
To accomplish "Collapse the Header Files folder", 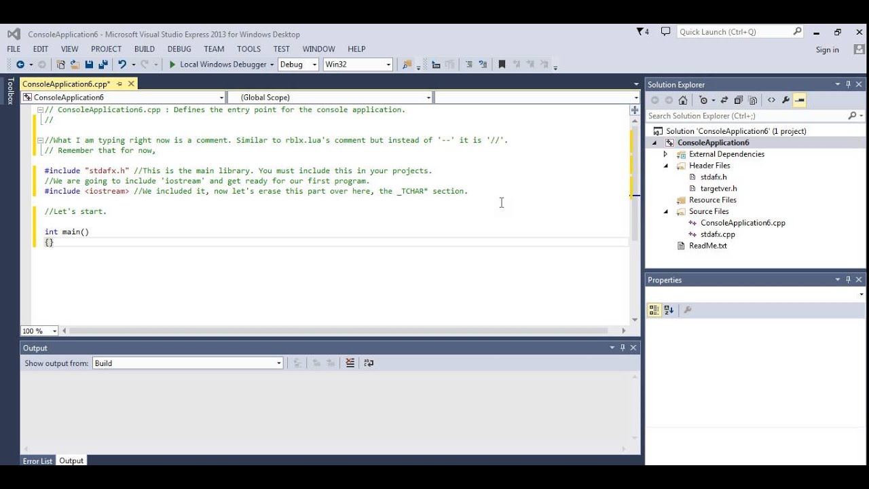I will pyautogui.click(x=665, y=166).
